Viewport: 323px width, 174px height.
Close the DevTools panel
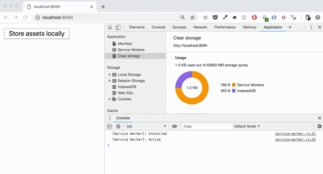320,27
